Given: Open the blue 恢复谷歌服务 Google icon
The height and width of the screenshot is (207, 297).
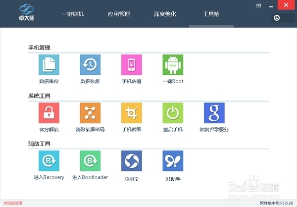Looking at the screenshot, I should tap(214, 113).
